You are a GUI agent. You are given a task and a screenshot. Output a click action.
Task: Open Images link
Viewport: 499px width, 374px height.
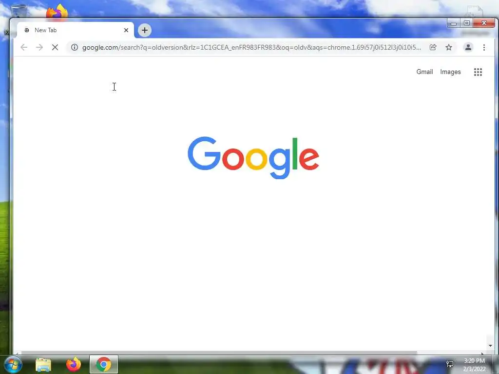coord(450,72)
